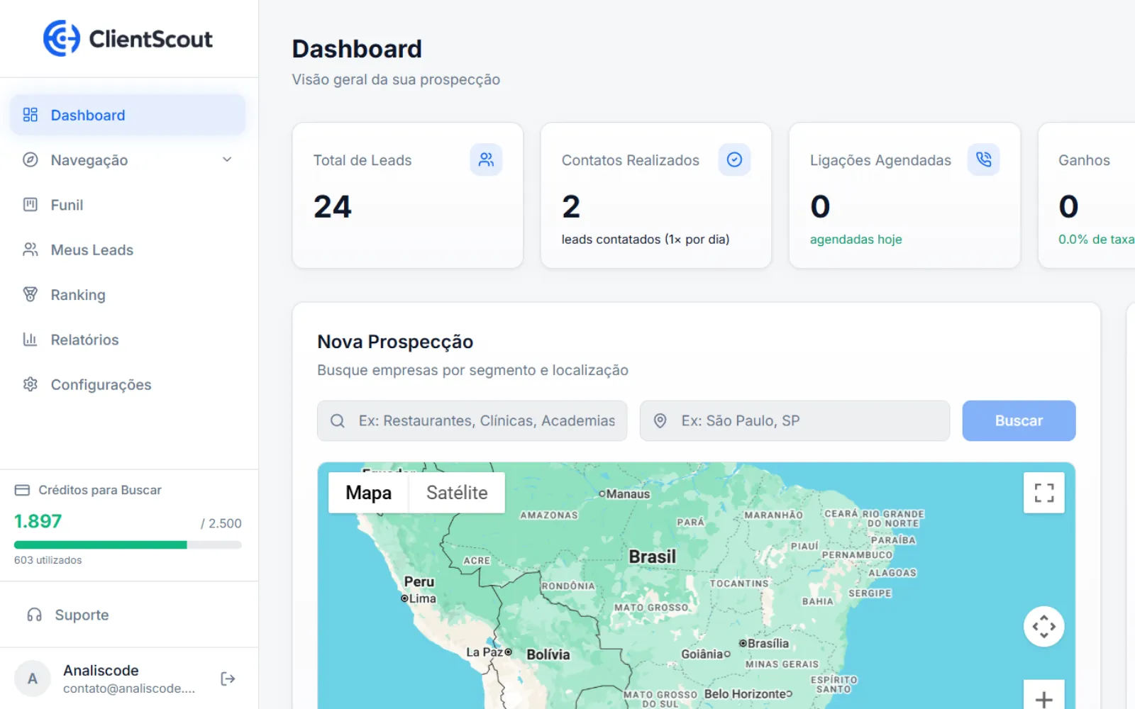Click the Ligações Agendadas phone icon
Viewport: 1135px width, 709px height.
click(x=983, y=160)
